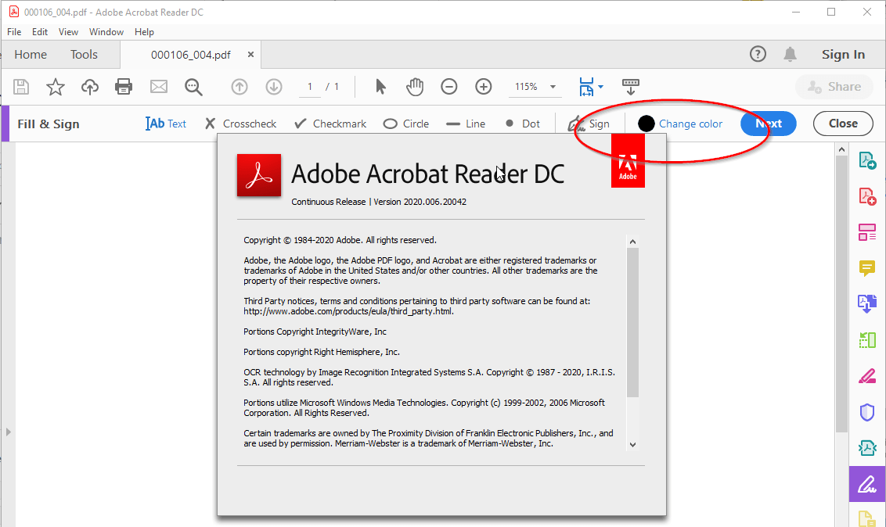
Task: Click the Fill & Sign Close button
Action: pos(843,124)
